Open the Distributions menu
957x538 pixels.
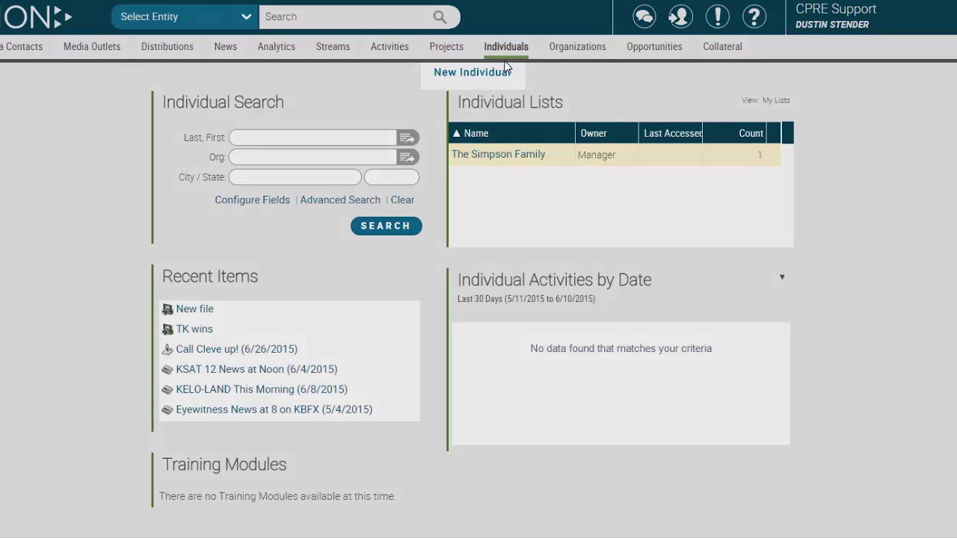pyautogui.click(x=167, y=46)
